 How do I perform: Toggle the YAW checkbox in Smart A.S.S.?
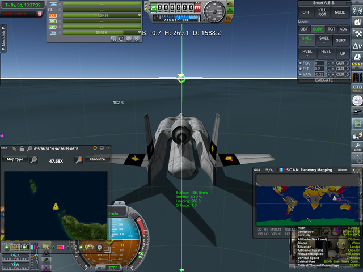click(300, 74)
